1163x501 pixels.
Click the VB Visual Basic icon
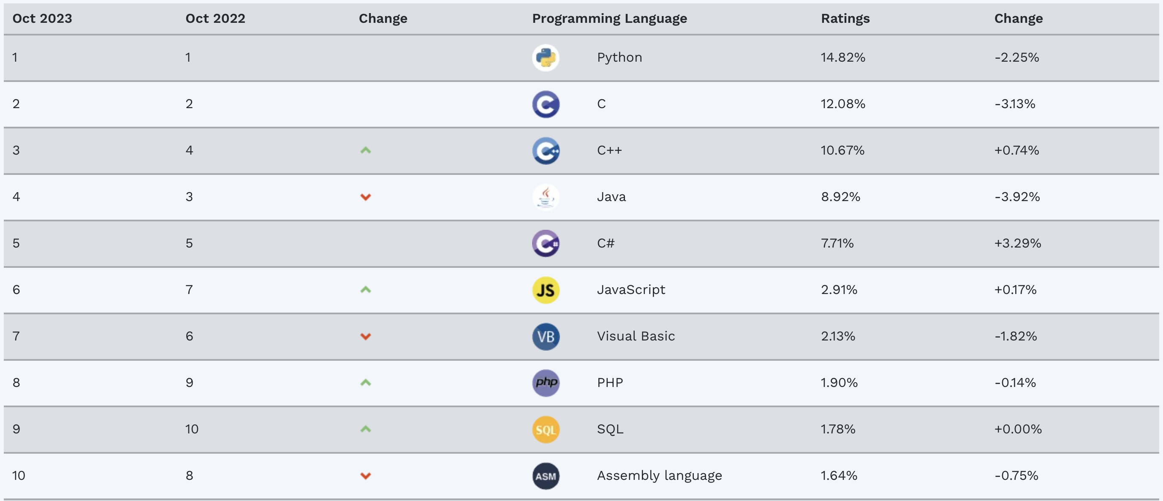click(x=545, y=337)
